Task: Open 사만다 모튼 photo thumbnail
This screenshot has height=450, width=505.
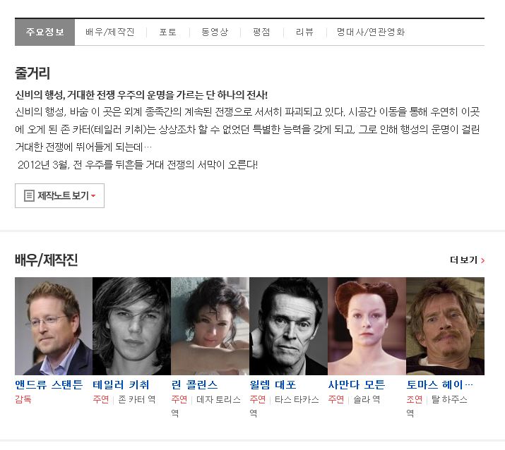Action: click(367, 326)
